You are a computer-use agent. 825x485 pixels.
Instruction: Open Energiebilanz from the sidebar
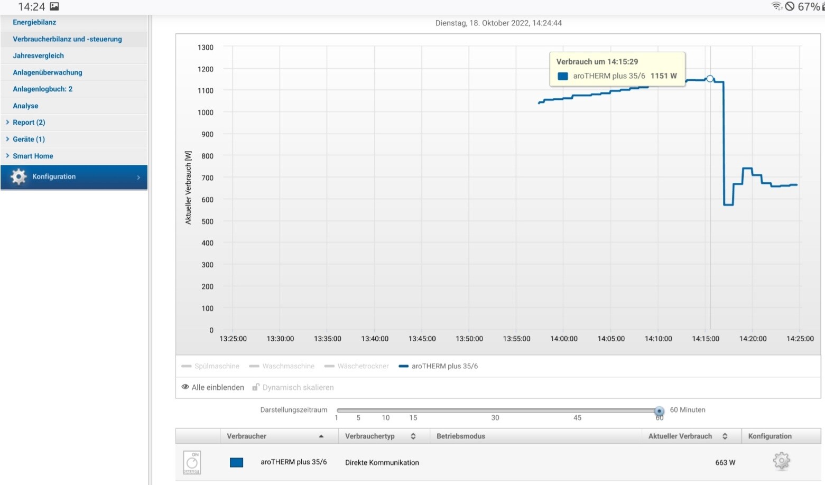pos(34,22)
